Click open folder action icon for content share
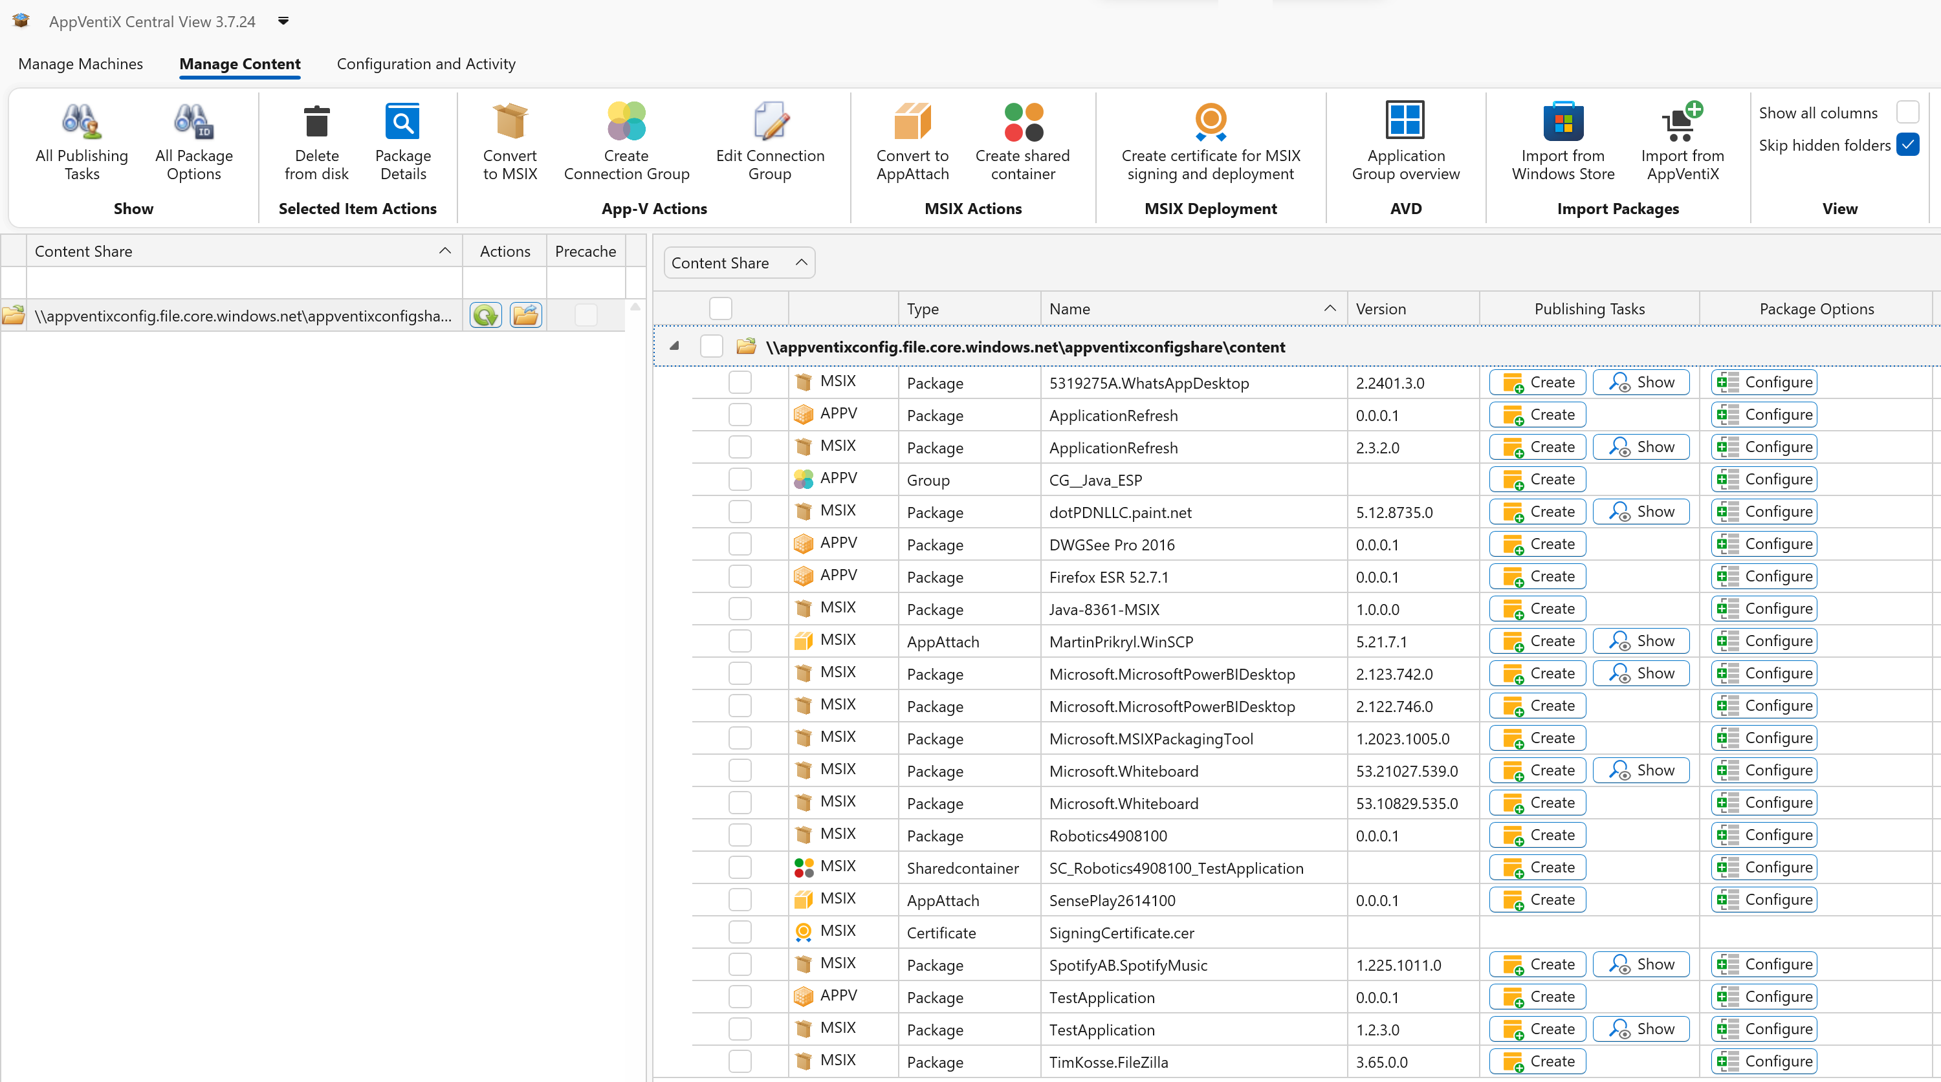The image size is (1941, 1082). click(x=526, y=315)
